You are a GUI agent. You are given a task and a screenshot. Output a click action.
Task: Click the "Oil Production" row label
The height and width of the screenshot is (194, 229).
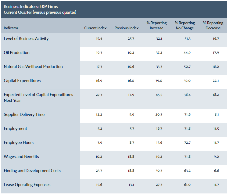(x=17, y=53)
